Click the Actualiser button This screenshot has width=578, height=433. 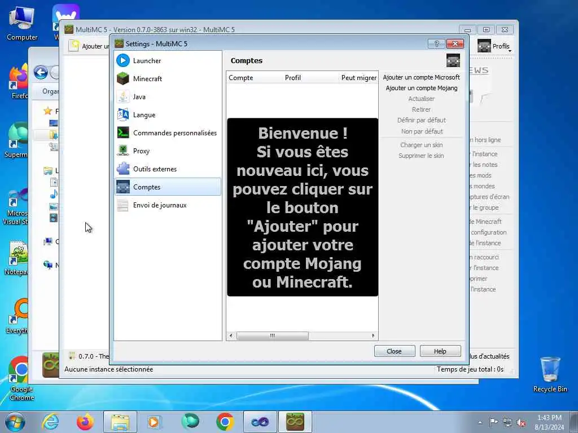point(421,99)
